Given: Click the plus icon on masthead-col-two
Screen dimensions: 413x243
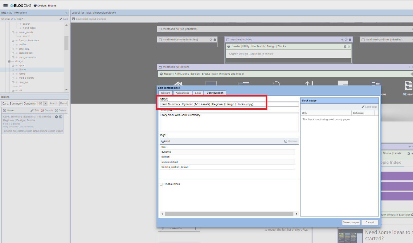Looking at the screenshot, I should click(x=342, y=40).
